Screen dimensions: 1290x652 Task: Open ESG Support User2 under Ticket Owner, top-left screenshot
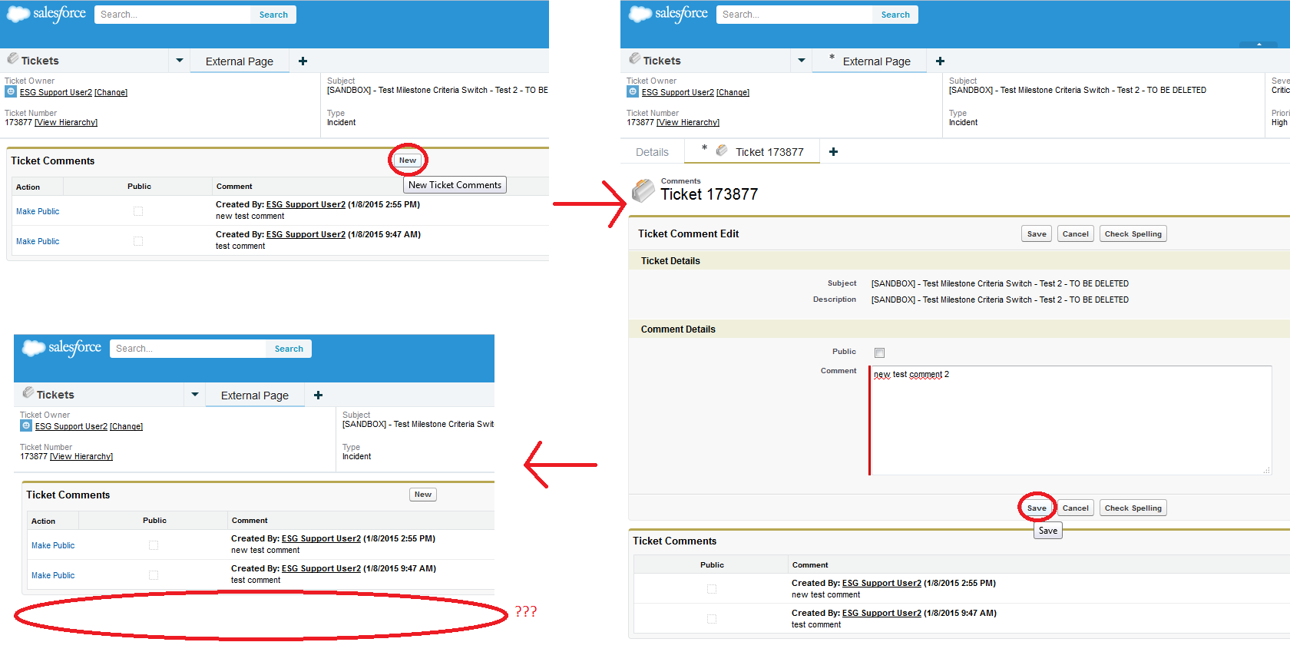pos(56,92)
